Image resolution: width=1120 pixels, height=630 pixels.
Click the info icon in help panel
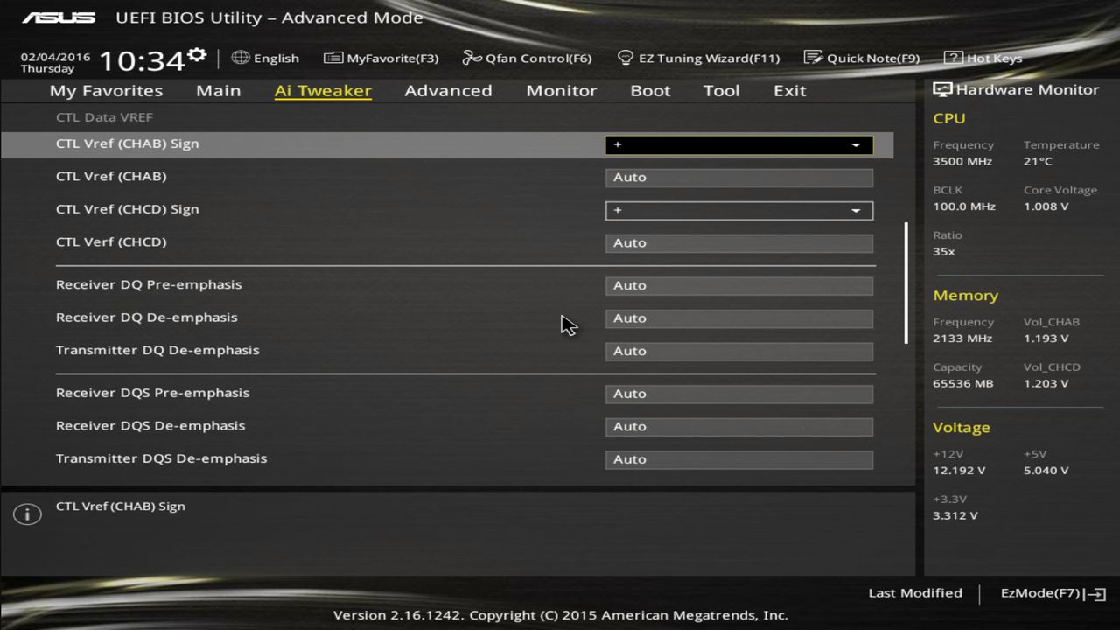[x=27, y=514]
